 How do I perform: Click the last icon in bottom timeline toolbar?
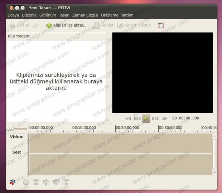(66, 182)
